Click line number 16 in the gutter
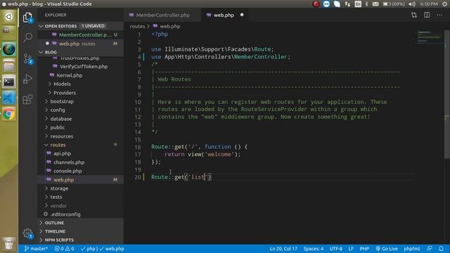 click(138, 147)
